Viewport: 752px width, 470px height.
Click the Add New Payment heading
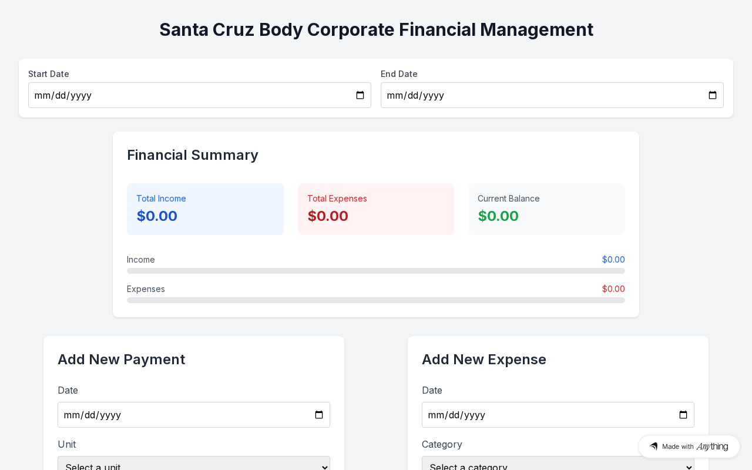122,360
